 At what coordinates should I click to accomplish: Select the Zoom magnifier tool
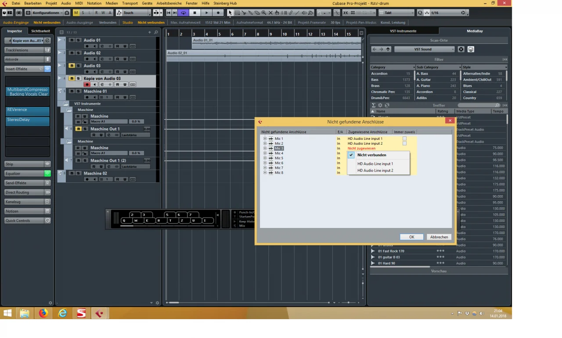(x=263, y=13)
